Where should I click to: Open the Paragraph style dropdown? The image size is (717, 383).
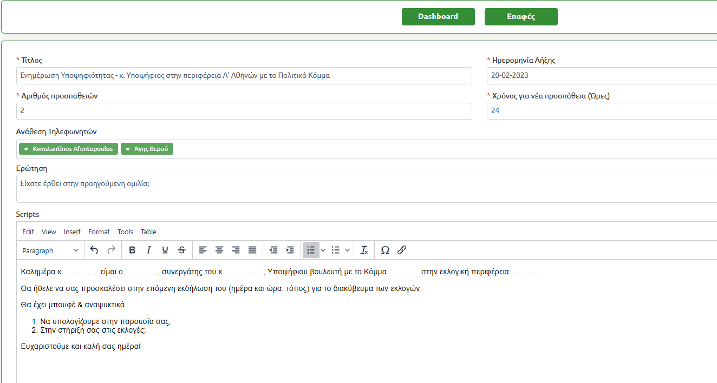50,250
